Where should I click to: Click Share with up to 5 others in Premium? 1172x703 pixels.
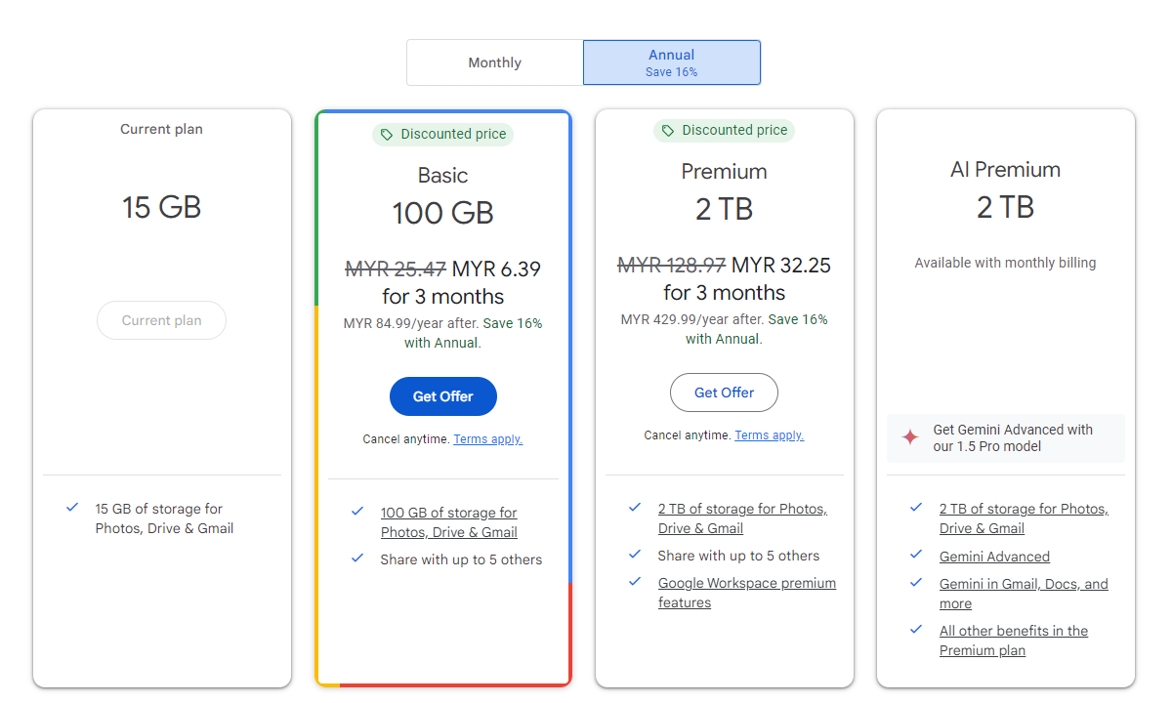pyautogui.click(x=738, y=556)
